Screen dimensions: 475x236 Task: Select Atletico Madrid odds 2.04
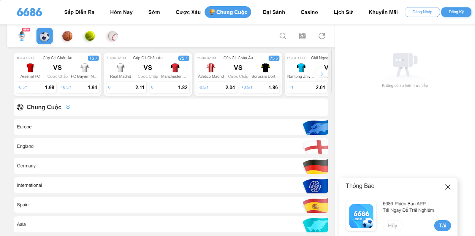217,87
